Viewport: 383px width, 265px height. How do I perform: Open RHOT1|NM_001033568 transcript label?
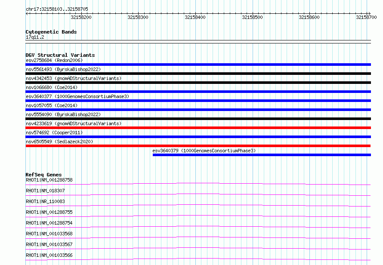(49, 234)
